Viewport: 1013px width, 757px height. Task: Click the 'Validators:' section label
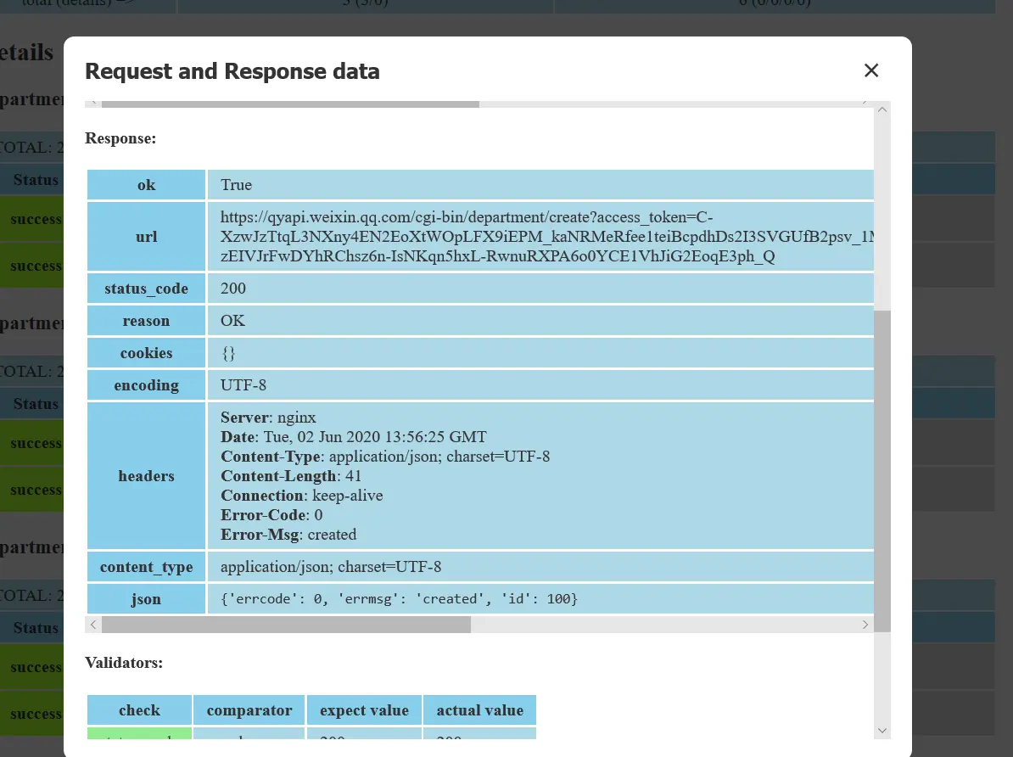(123, 663)
